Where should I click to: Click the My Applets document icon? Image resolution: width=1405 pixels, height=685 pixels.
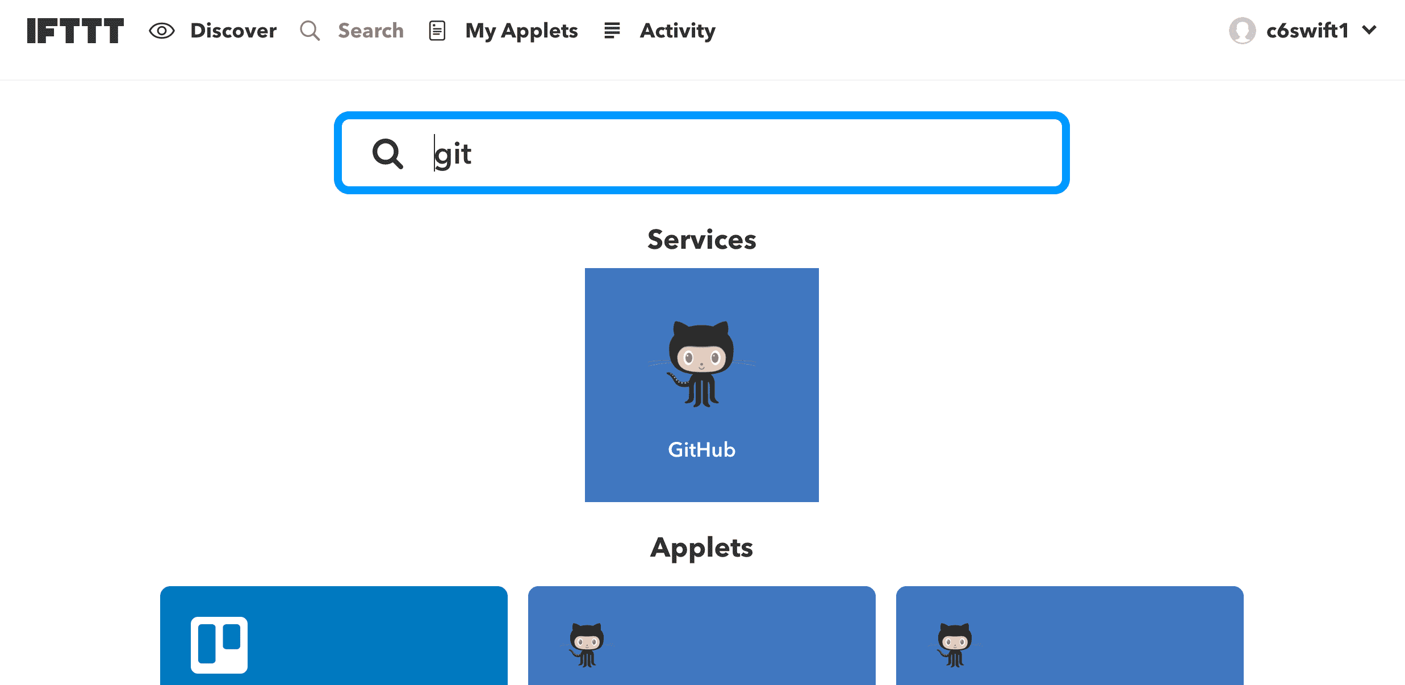pyautogui.click(x=437, y=31)
